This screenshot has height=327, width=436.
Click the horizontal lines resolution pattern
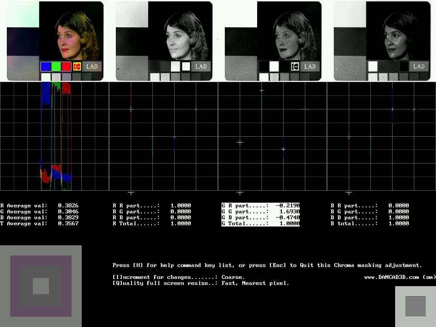point(415,306)
